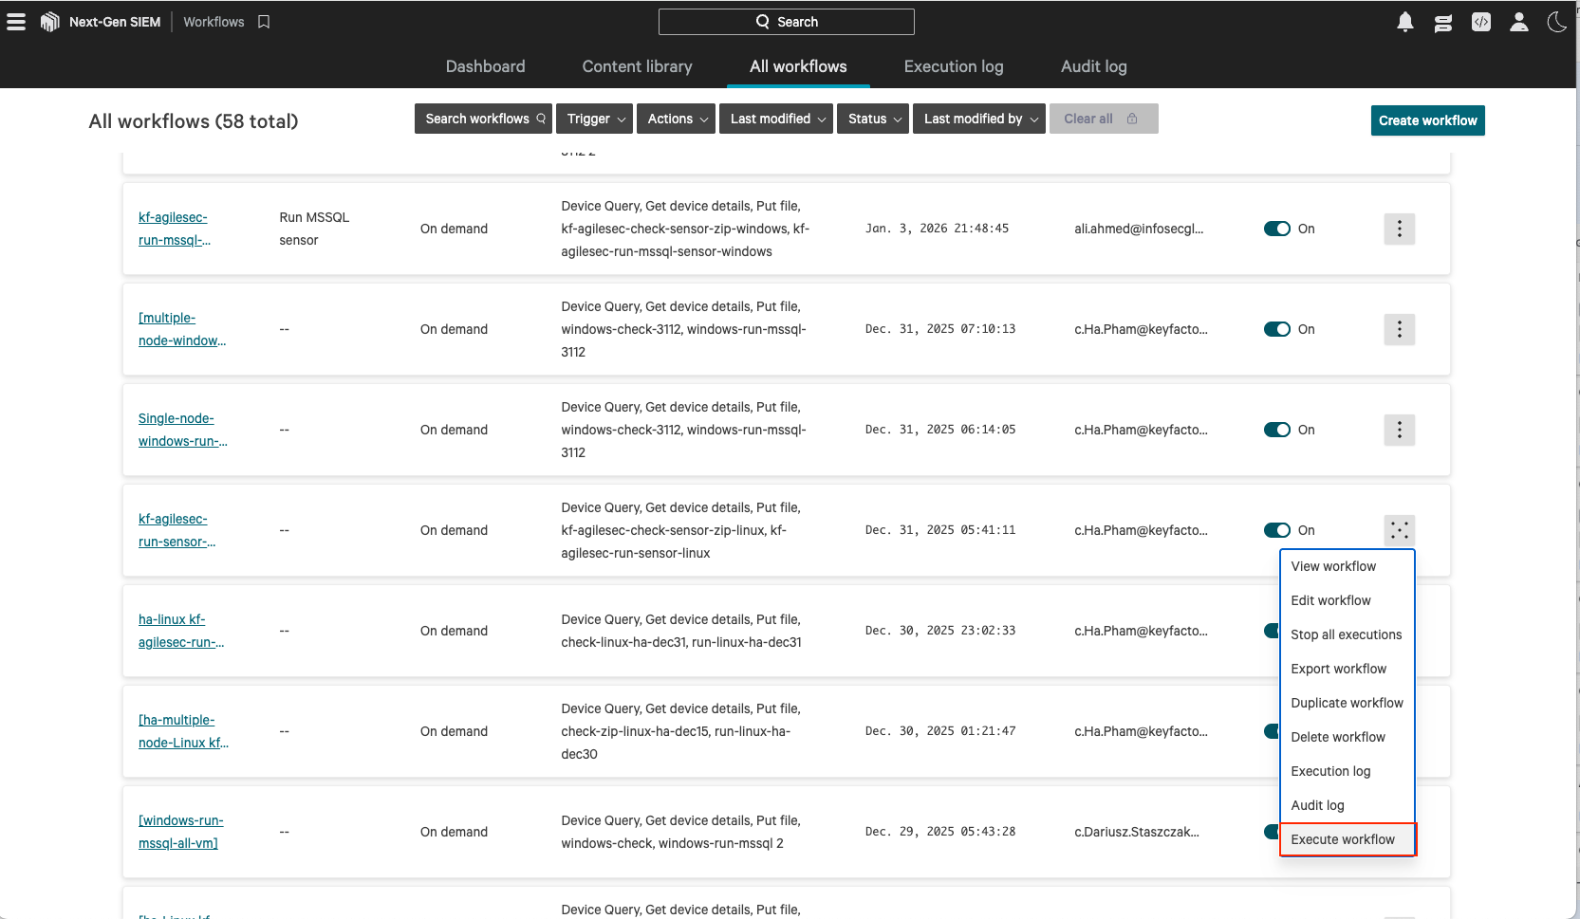
Task: Switch to dark mode moon icon
Action: pos(1556,22)
